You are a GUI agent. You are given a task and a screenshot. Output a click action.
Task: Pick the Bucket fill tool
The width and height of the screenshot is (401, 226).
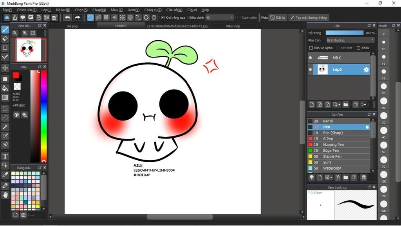pos(5,88)
